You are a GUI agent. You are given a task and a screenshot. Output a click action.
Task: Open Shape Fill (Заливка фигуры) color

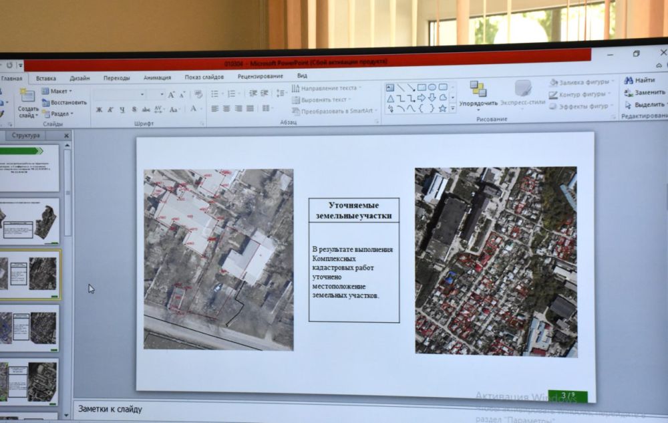[x=582, y=82]
